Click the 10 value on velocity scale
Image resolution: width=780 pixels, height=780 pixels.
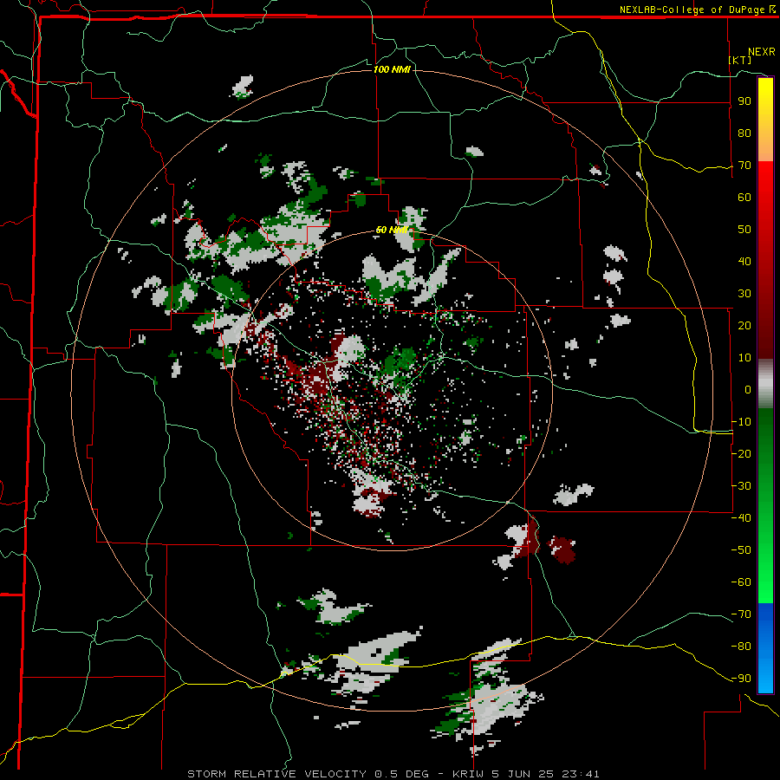click(x=744, y=358)
